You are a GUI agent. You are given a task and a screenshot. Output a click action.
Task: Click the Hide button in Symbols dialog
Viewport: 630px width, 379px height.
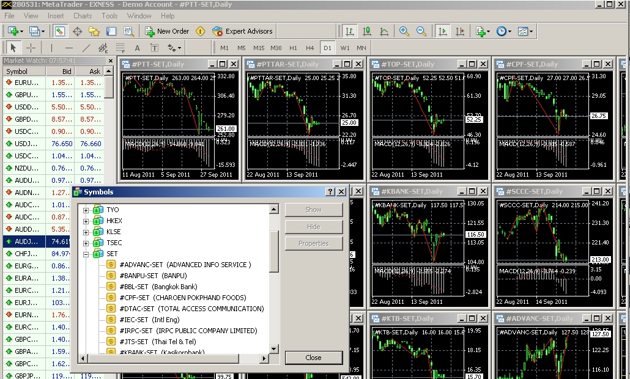[313, 227]
